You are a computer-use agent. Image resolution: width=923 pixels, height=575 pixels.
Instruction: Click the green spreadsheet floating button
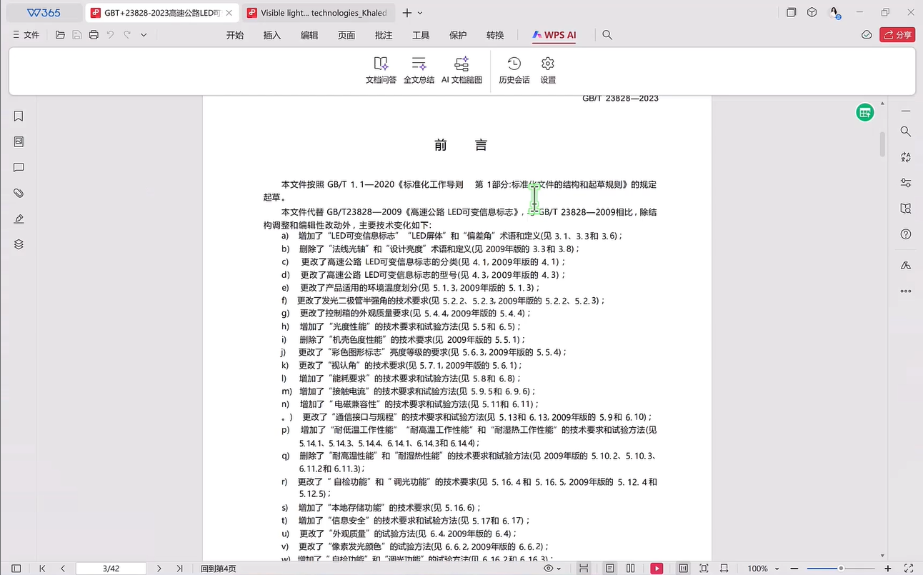pyautogui.click(x=865, y=112)
